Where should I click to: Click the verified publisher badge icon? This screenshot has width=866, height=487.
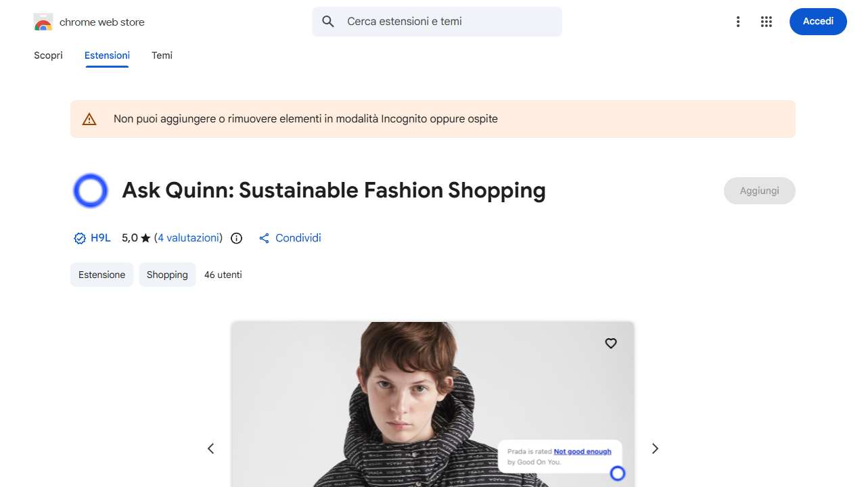pyautogui.click(x=80, y=238)
